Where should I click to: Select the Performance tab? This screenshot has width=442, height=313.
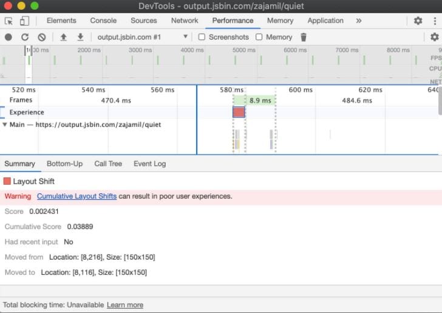coord(233,21)
